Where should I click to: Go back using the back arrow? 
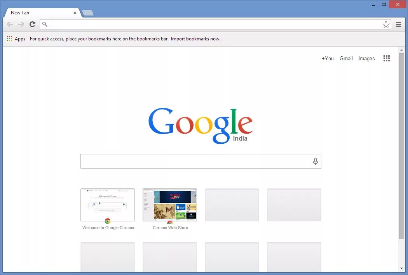(x=10, y=24)
